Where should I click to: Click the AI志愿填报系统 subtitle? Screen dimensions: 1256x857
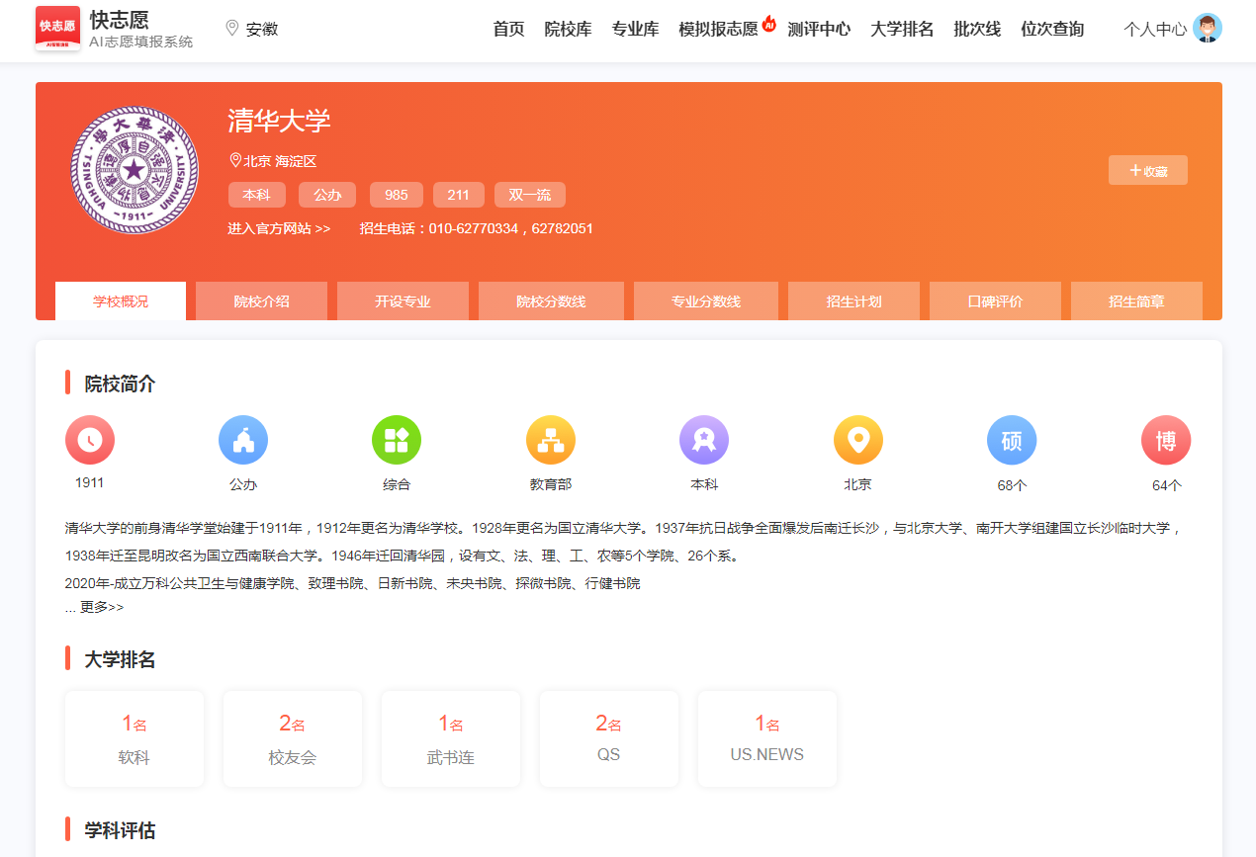(141, 42)
